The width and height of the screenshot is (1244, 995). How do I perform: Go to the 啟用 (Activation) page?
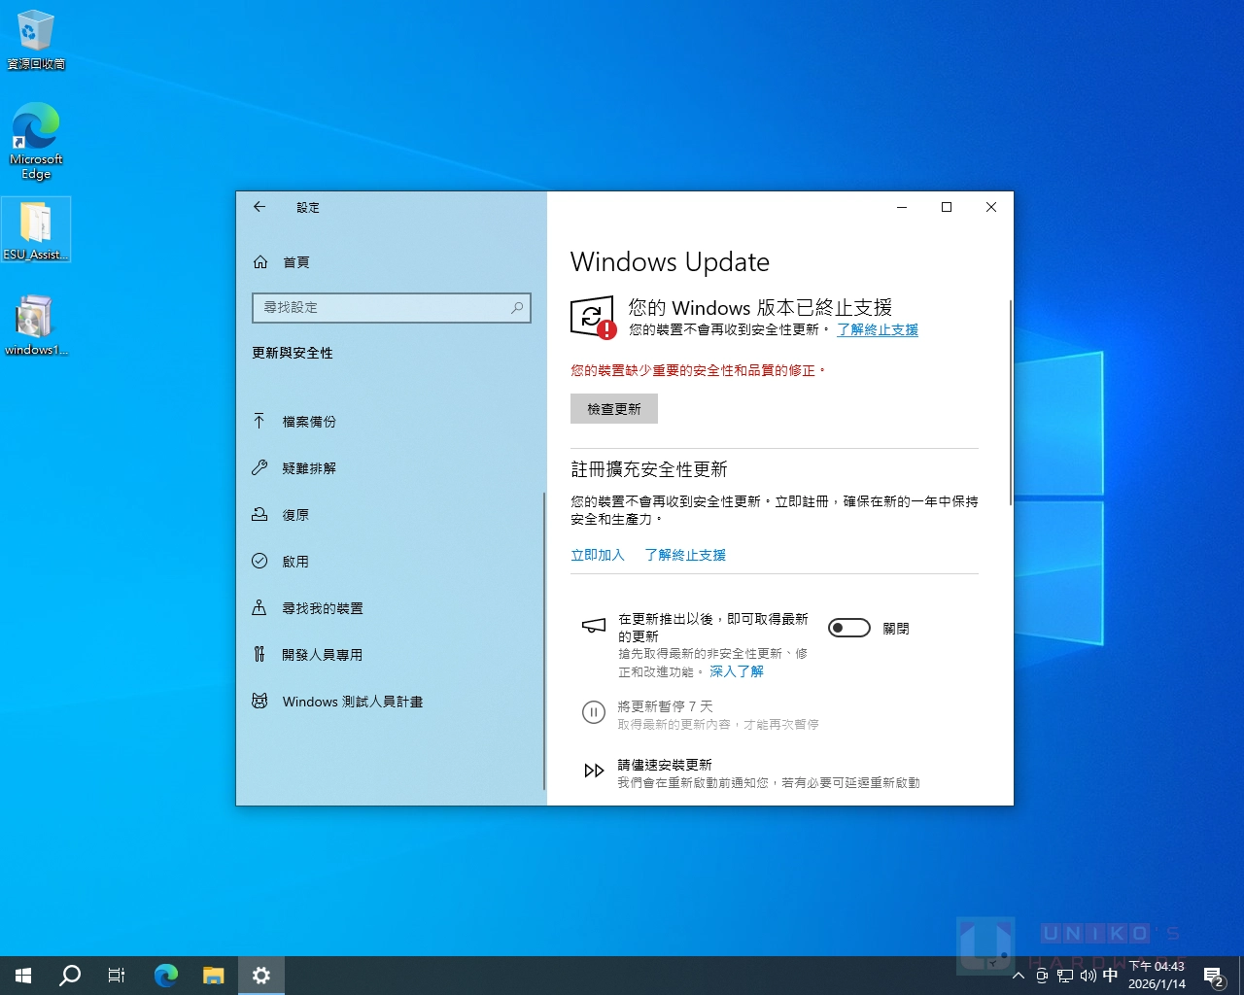(x=295, y=561)
